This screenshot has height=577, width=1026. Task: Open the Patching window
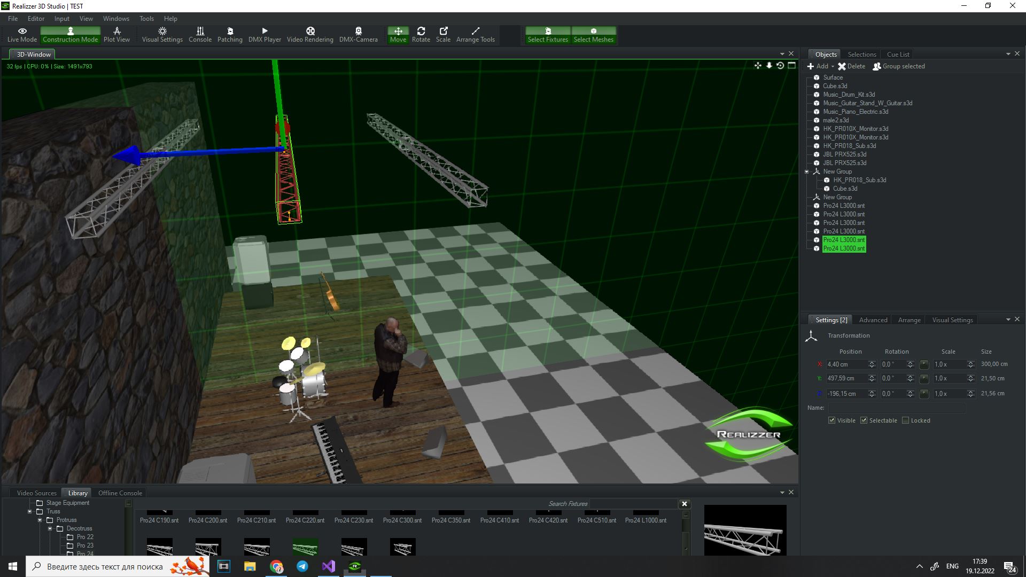pos(230,35)
